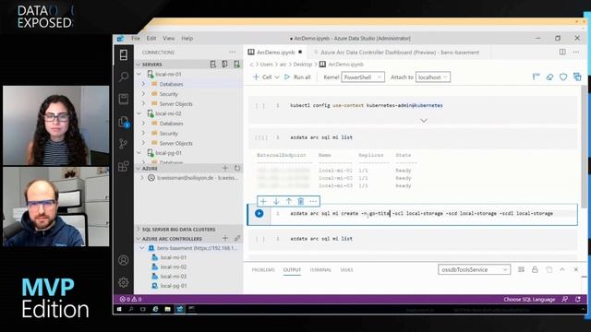Clear the output panel log

pyautogui.click(x=521, y=269)
